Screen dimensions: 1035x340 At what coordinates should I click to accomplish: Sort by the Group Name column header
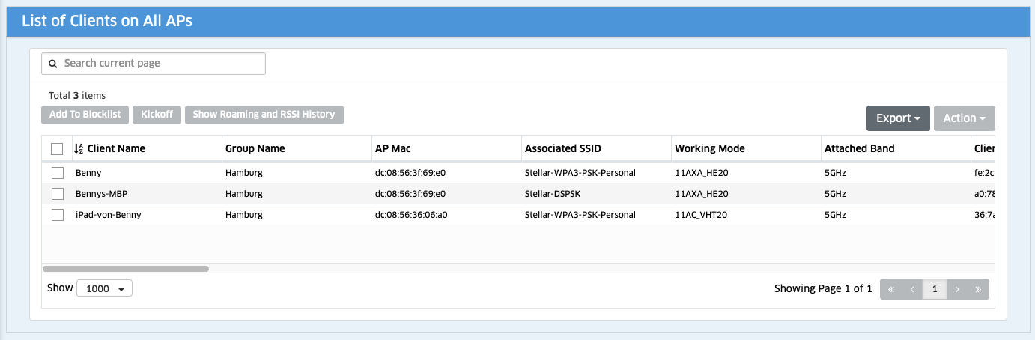click(255, 148)
